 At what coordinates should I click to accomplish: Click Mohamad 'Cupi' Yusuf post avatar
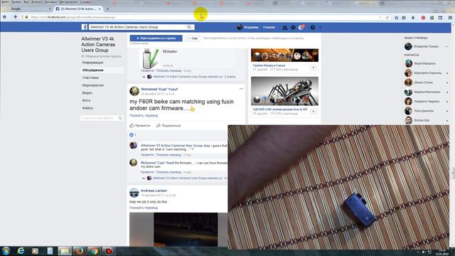click(x=134, y=91)
